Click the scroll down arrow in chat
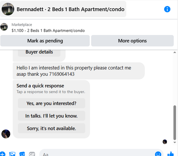The height and width of the screenshot is (156, 178). tap(174, 142)
